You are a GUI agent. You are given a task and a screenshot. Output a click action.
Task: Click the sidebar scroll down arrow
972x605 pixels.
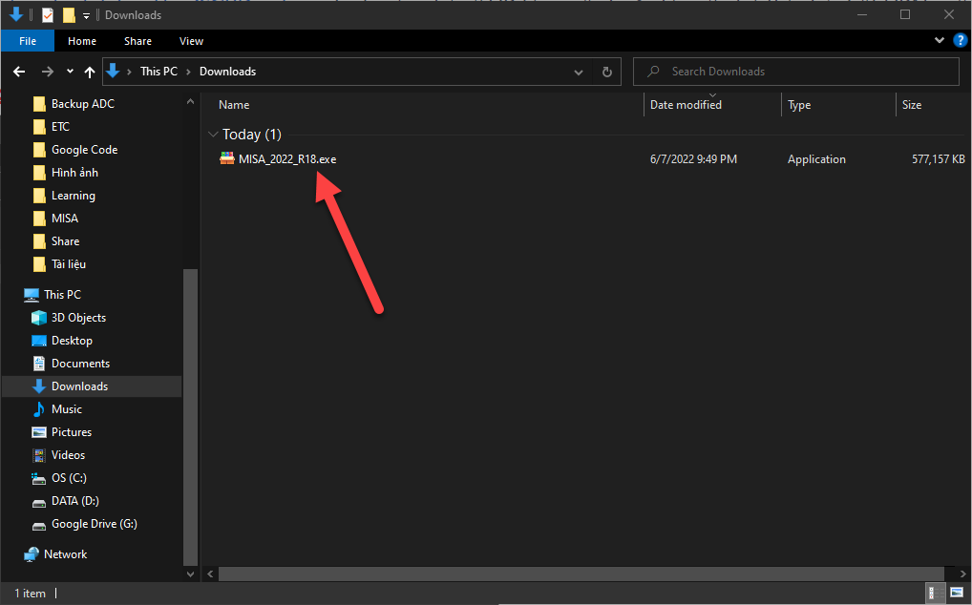point(190,574)
